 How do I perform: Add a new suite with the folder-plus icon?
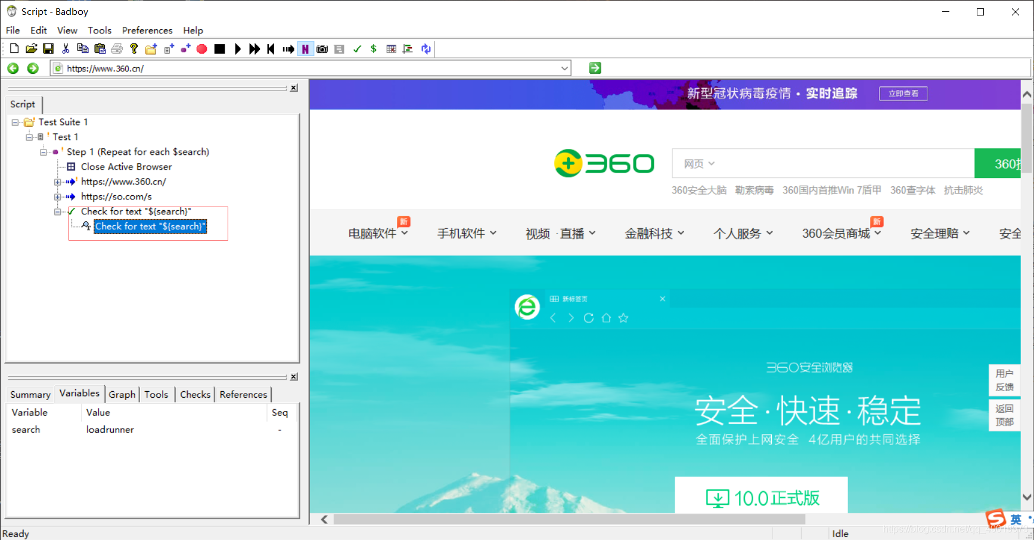[151, 49]
